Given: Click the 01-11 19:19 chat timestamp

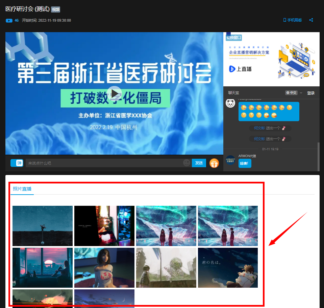Looking at the screenshot, I should (270, 149).
